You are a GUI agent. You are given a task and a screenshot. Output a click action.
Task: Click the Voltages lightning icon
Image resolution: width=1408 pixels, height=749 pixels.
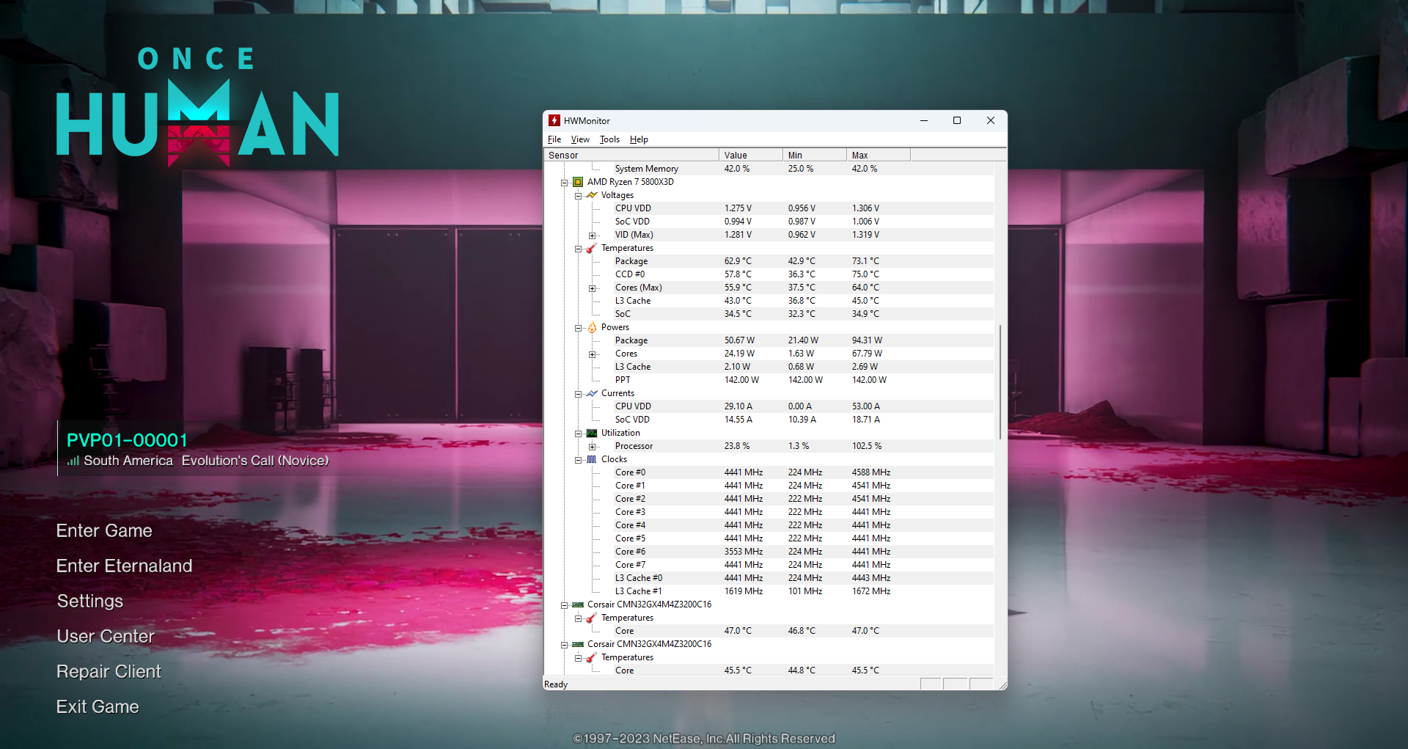point(592,195)
